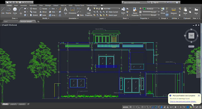Click the Insert block icon
The height and width of the screenshot is (109, 202).
point(123,11)
